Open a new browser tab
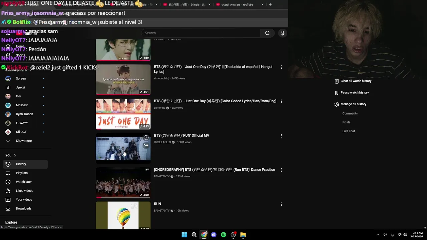This screenshot has width=427, height=240. point(270,5)
